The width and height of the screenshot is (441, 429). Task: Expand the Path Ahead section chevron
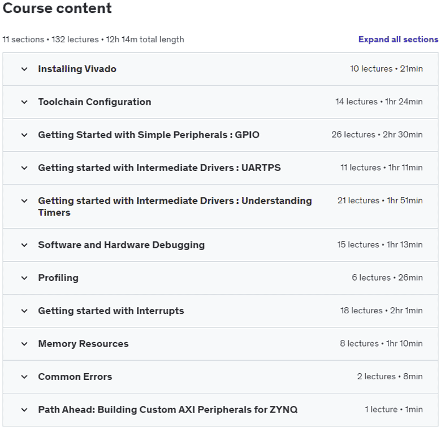[24, 410]
